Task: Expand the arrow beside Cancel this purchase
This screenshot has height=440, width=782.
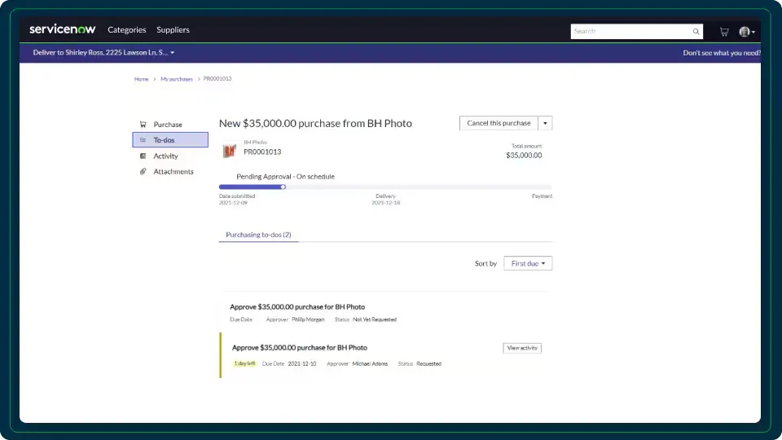Action: coord(545,123)
